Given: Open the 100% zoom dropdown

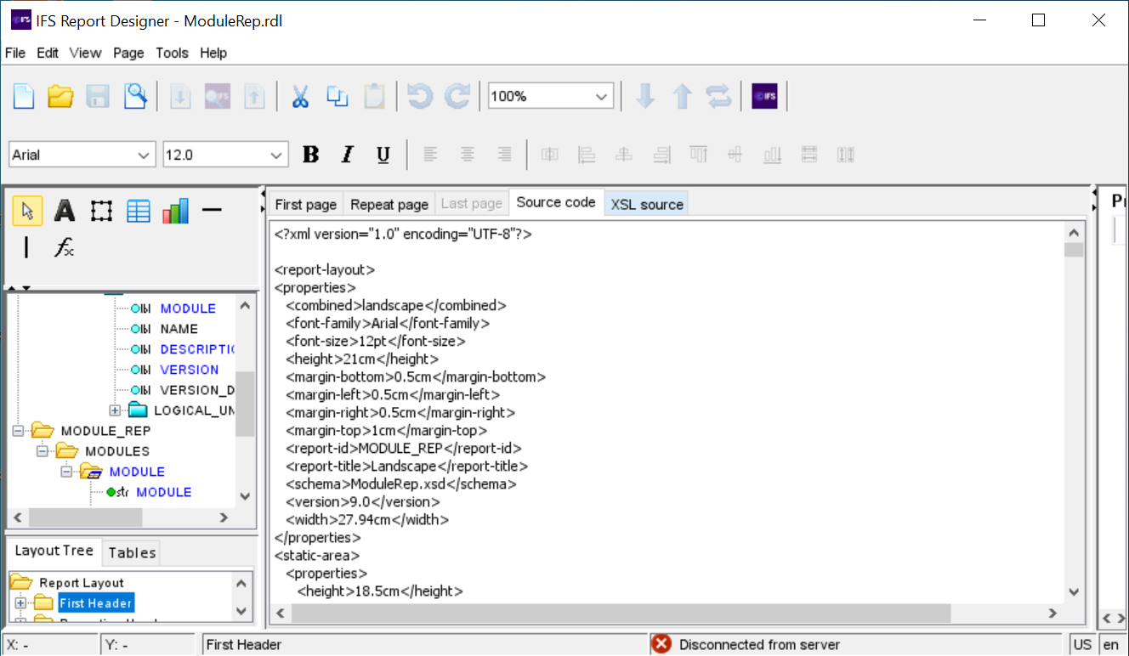Looking at the screenshot, I should coord(602,97).
